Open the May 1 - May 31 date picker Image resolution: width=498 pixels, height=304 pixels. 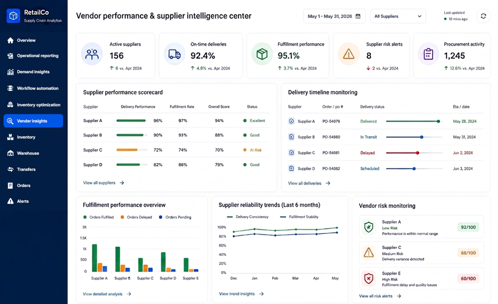pos(334,16)
